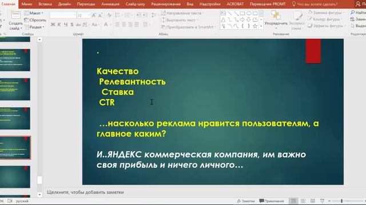
Task: Align text left
Action: point(117,24)
